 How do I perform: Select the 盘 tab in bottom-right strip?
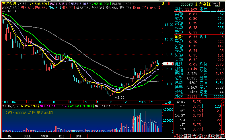pos(186,136)
